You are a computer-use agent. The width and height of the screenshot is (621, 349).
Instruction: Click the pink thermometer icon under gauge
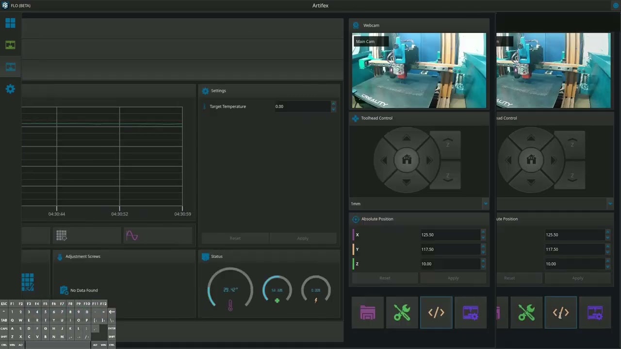point(230,305)
